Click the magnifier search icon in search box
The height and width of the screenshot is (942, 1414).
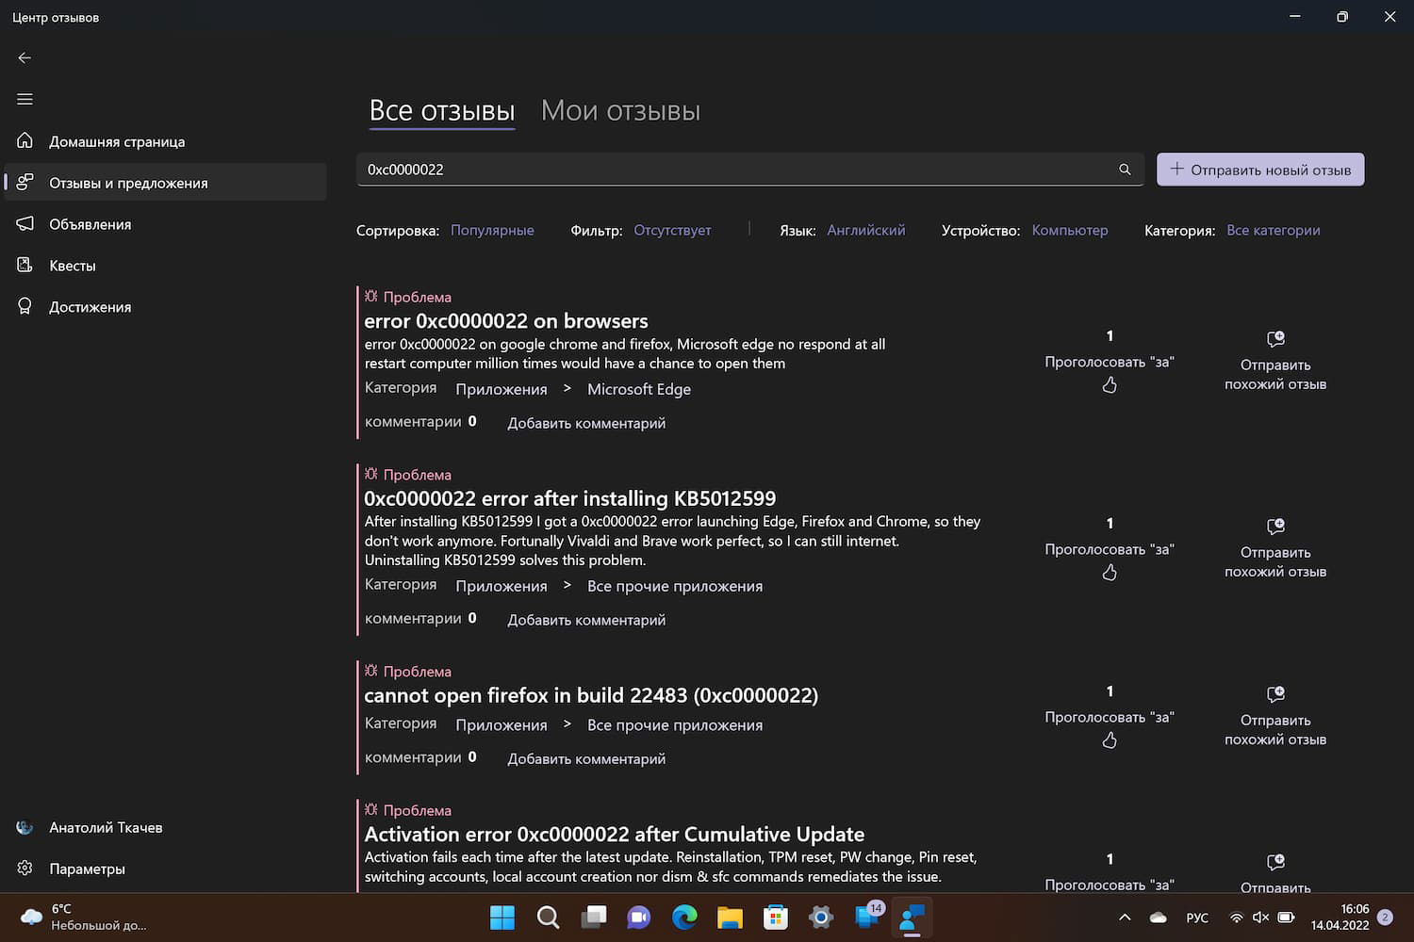coord(1125,170)
